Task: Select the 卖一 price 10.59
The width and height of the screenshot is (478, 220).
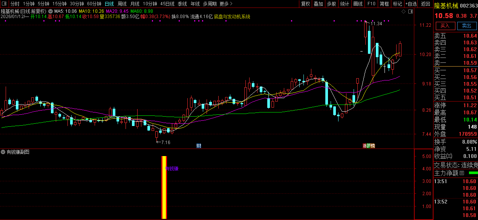Action: pos(470,63)
